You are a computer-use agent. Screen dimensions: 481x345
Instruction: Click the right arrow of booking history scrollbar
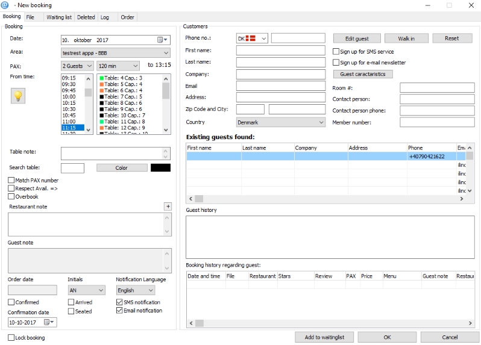point(470,323)
